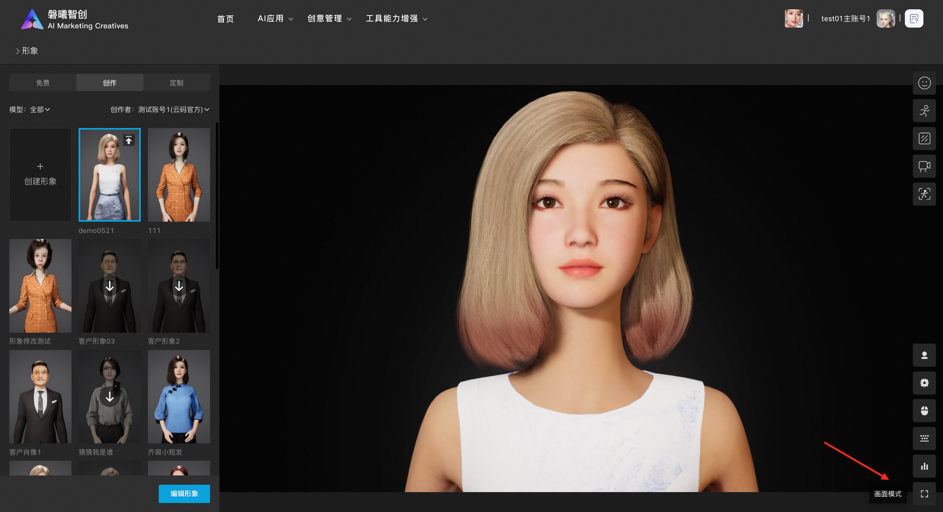Click the blonde user profile avatar

pyautogui.click(x=886, y=19)
